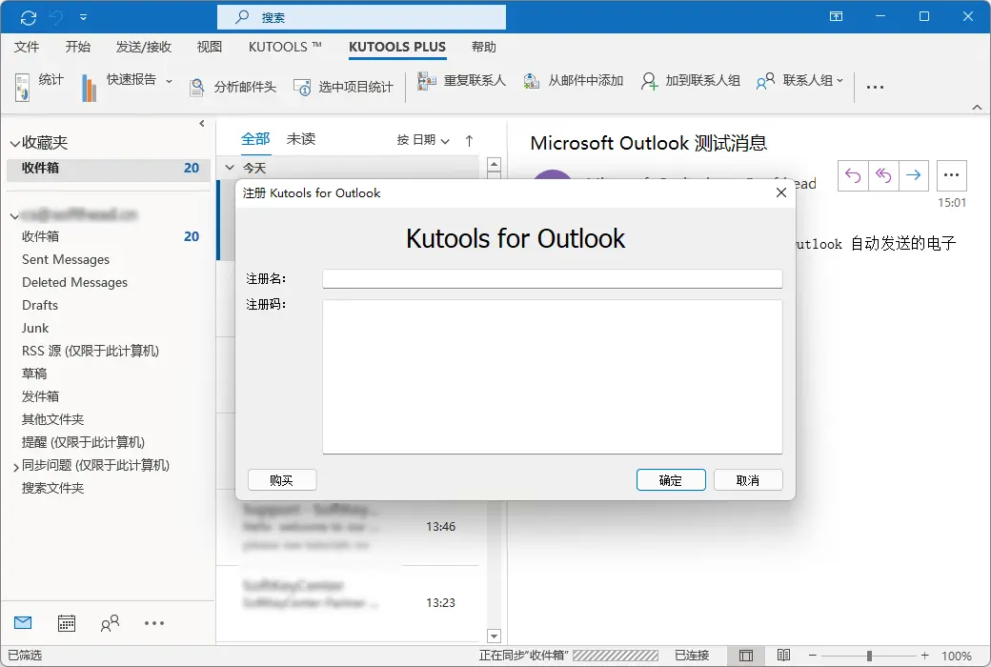991x667 pixels.
Task: Switch to the 视图 ribbon tab
Action: 210,47
